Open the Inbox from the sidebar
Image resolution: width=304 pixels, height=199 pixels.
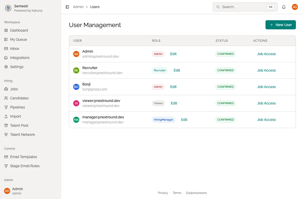(x=14, y=49)
